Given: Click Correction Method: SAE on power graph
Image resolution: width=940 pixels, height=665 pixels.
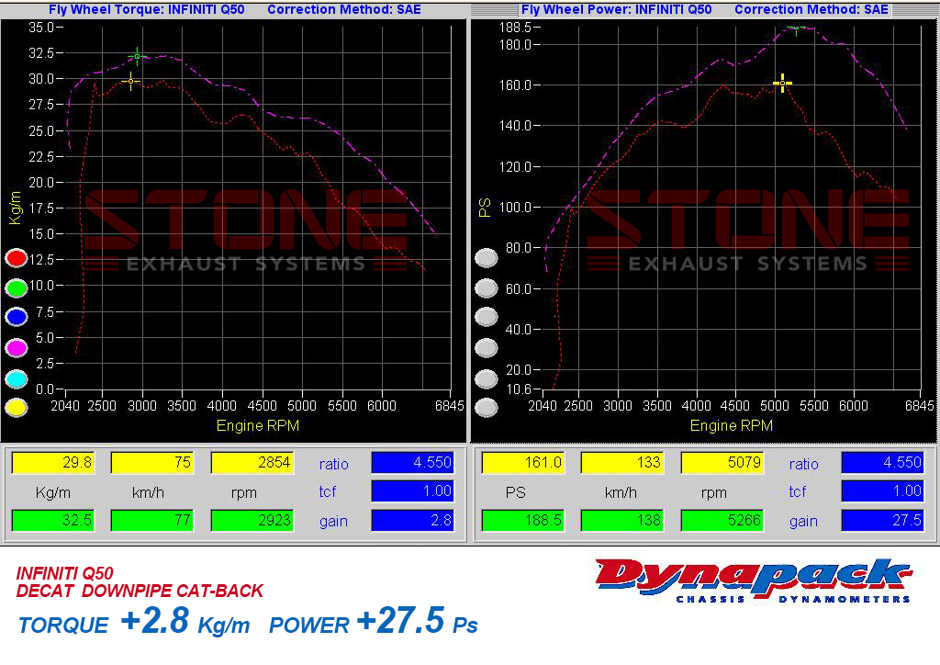Looking at the screenshot, I should coord(811,9).
